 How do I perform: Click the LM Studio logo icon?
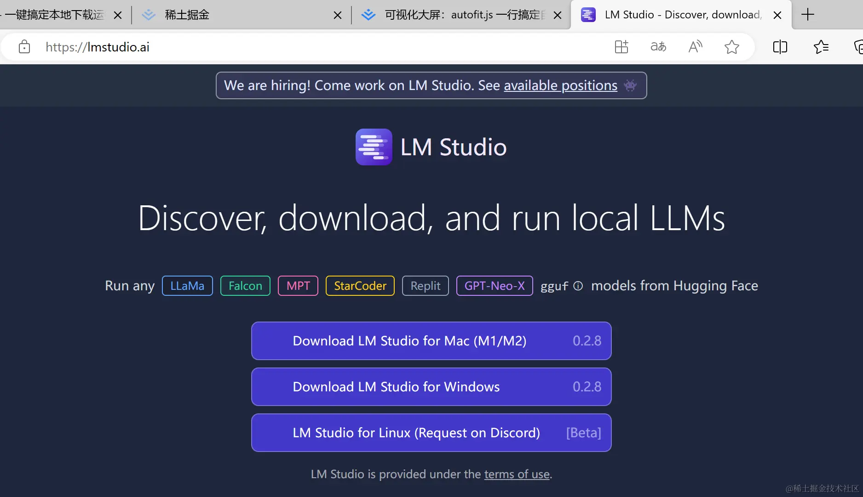(374, 147)
